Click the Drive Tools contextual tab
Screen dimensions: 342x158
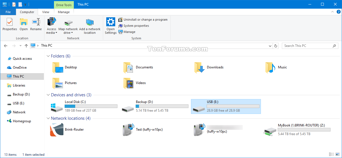coord(64,5)
